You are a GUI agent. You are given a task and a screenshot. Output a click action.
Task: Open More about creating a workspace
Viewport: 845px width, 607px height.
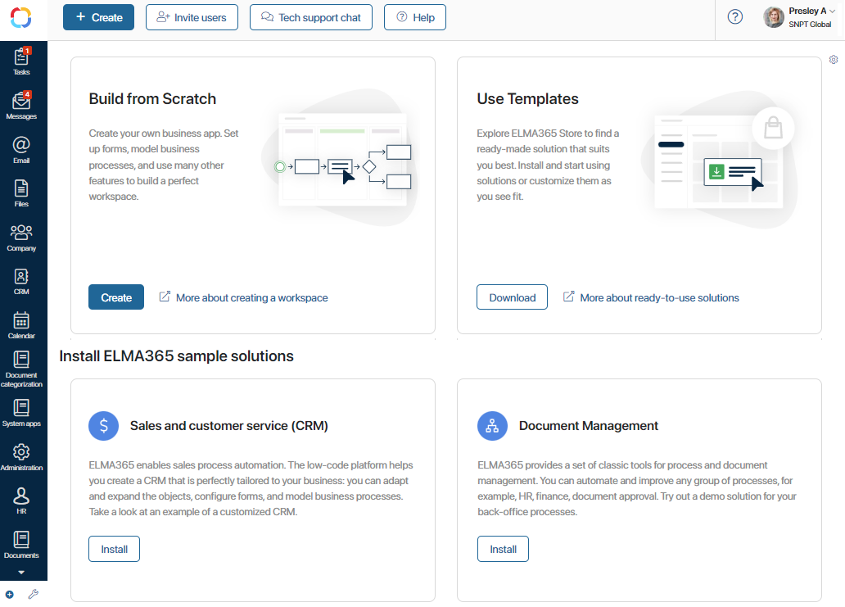pos(243,297)
